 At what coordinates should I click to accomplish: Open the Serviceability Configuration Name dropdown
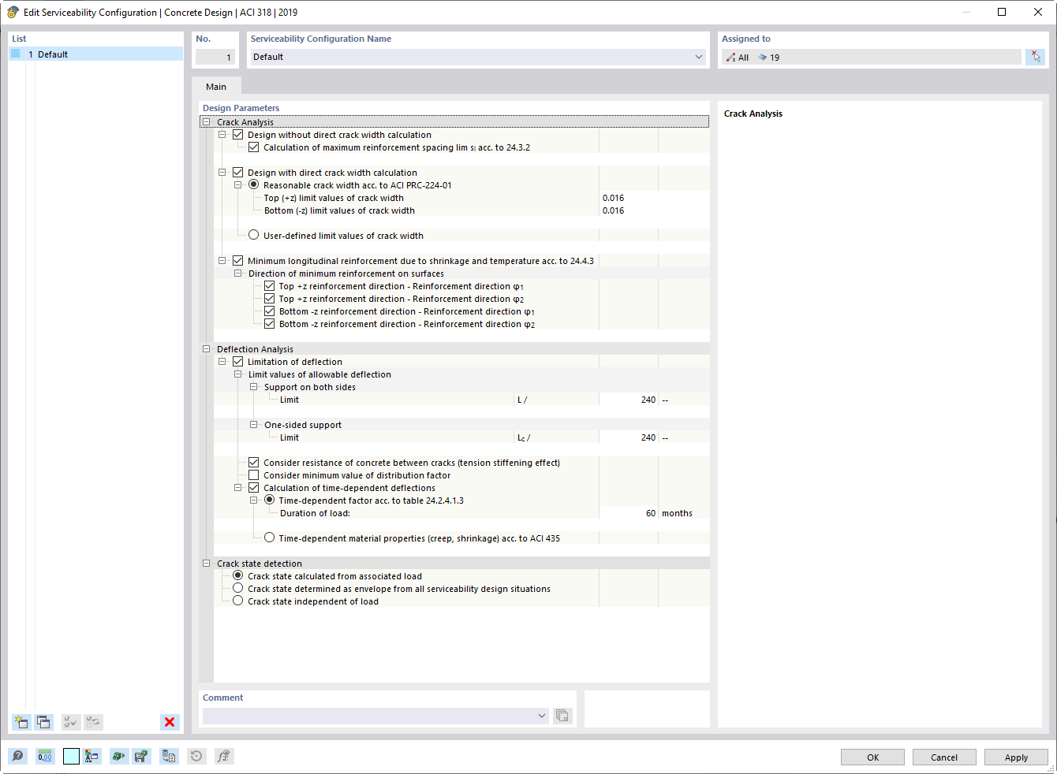[699, 57]
